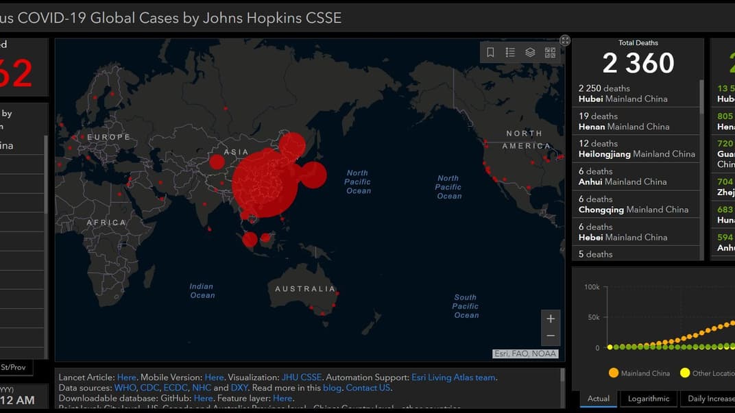Open the WHO data source link

[125, 388]
